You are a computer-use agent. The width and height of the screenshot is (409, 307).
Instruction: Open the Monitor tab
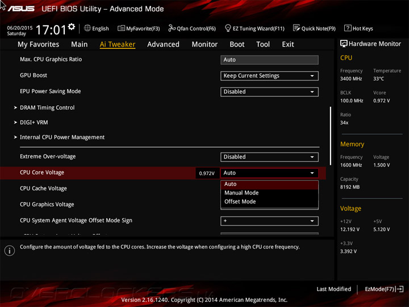point(204,44)
